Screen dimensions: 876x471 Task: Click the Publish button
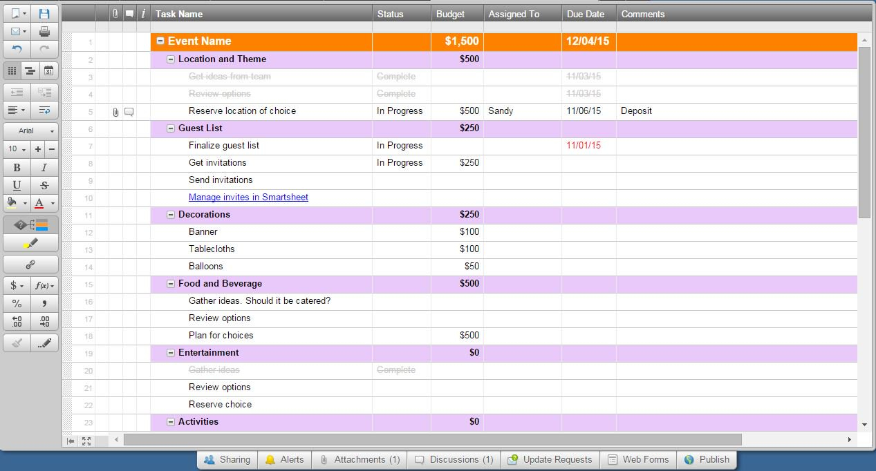click(707, 459)
